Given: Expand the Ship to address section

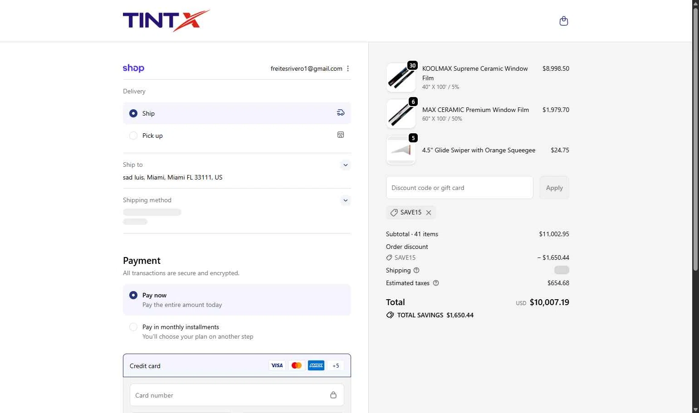Looking at the screenshot, I should pos(346,165).
